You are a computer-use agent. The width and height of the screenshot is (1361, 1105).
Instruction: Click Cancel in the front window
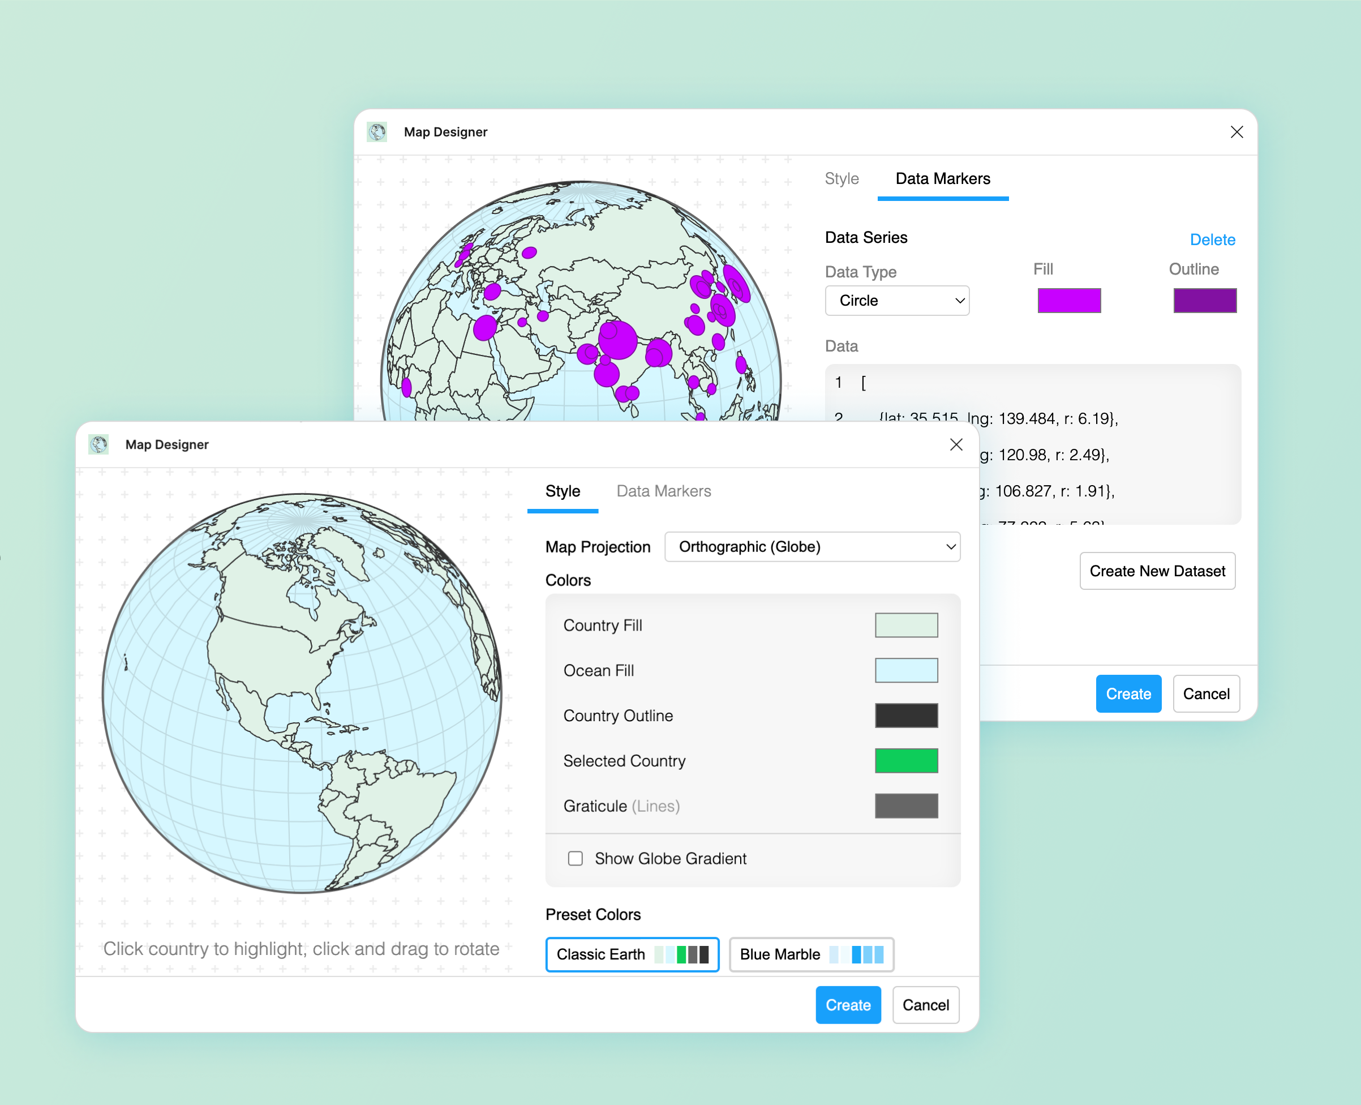[925, 1005]
